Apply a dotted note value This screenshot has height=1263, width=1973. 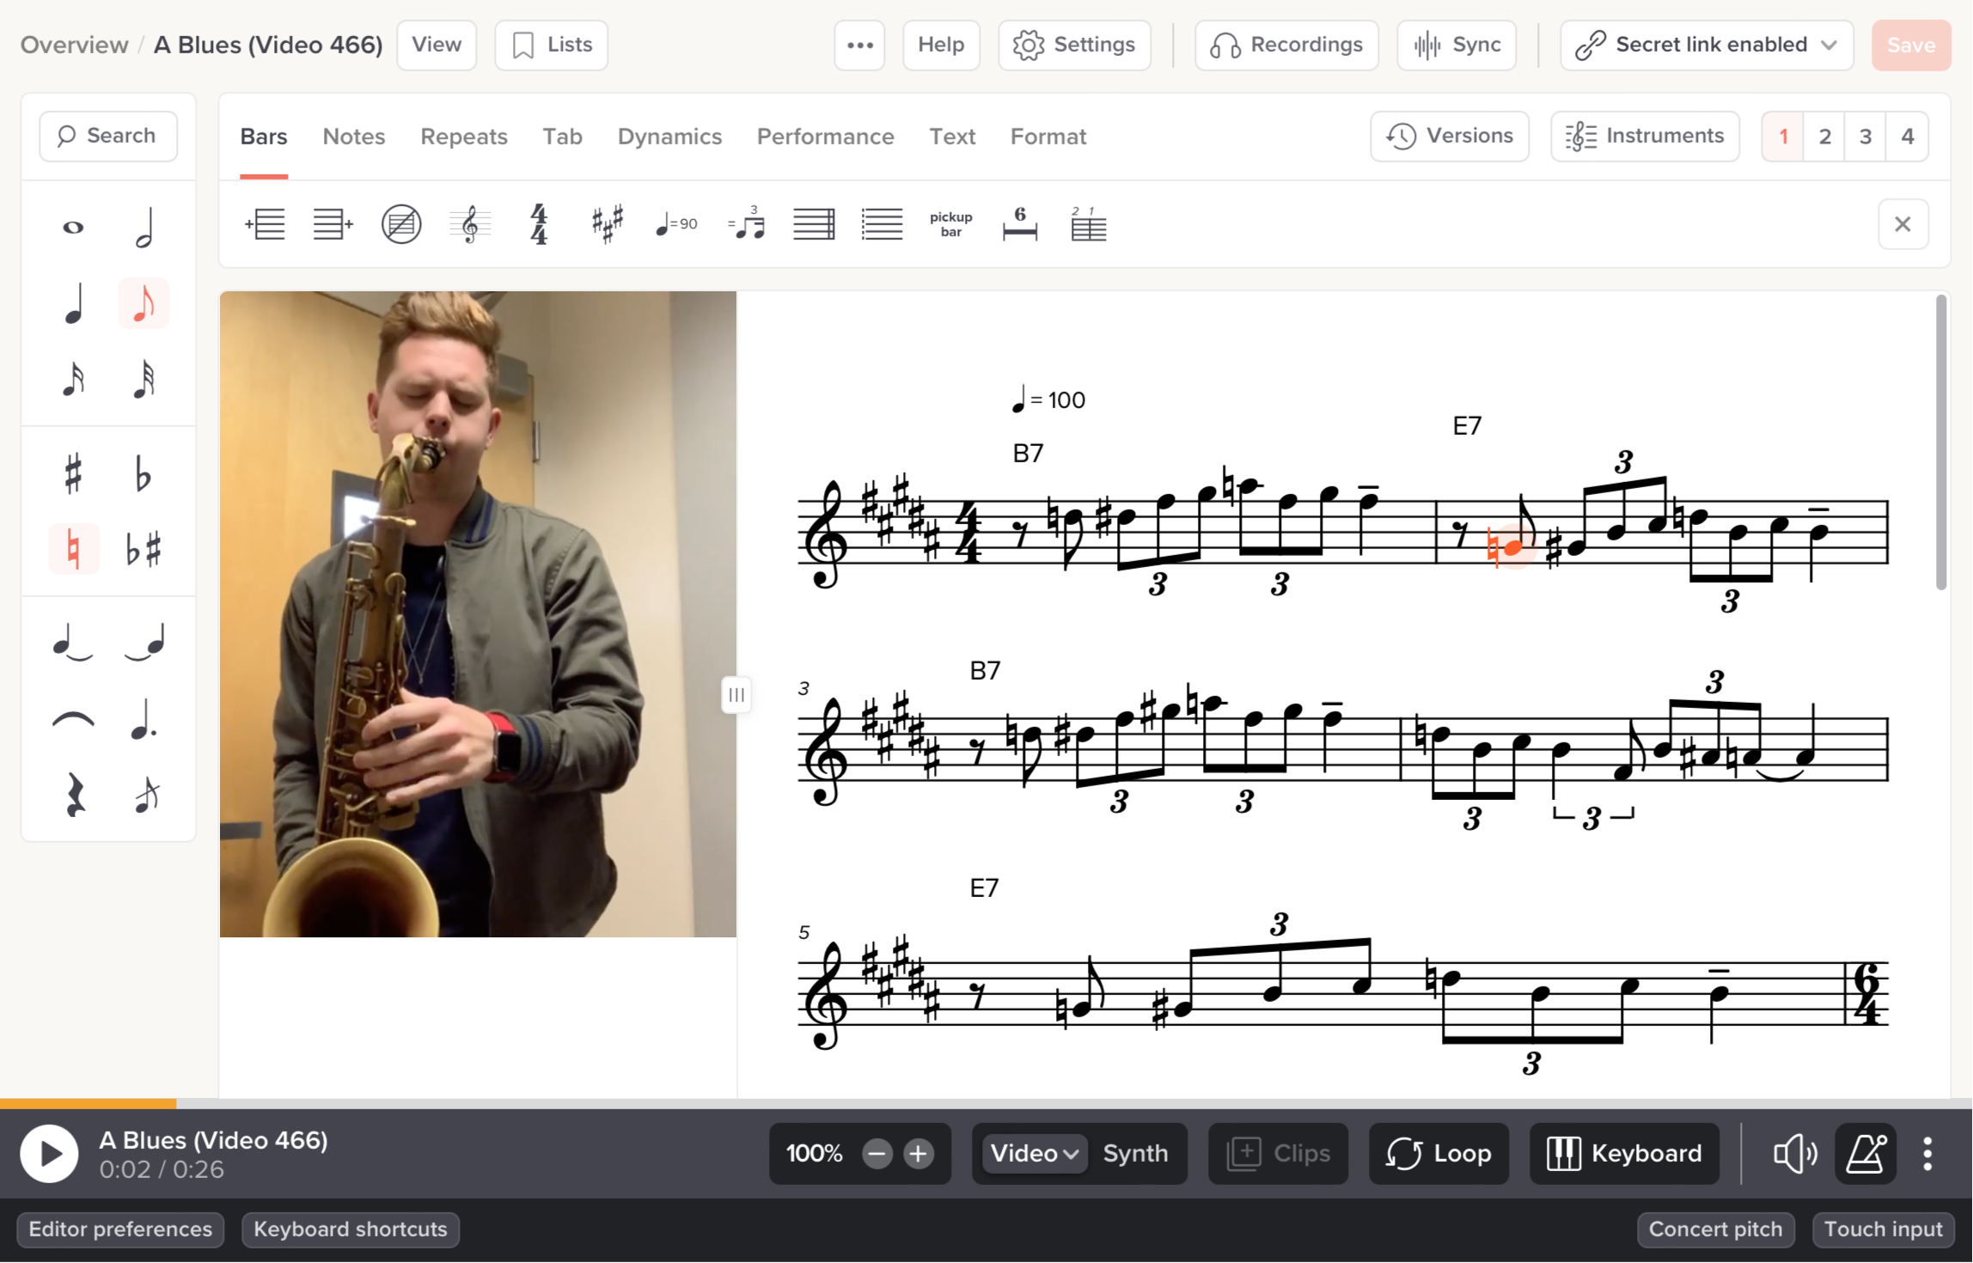(x=144, y=722)
